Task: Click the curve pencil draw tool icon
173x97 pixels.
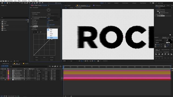Action: [x=38, y=32]
